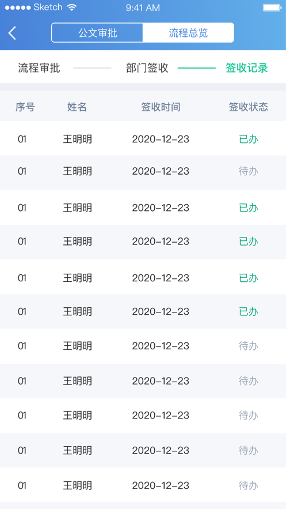Tap the last row's 待办 status
Screen dimensions: 286x509
249,485
